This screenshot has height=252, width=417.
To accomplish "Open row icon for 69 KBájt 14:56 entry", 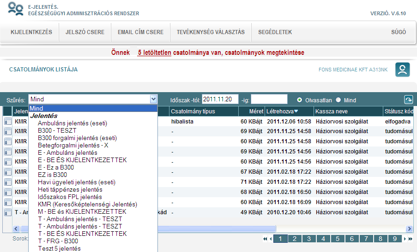I will 8,152.
